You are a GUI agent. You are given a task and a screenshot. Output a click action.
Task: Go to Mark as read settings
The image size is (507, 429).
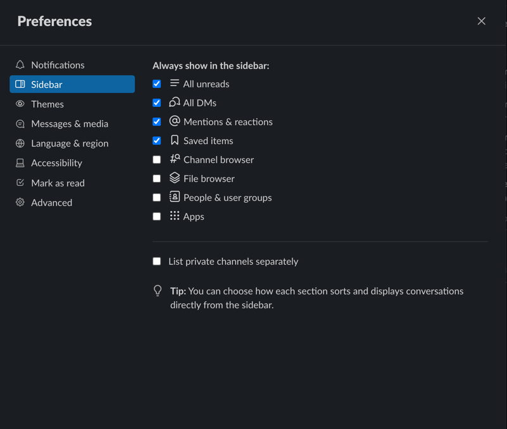[58, 183]
